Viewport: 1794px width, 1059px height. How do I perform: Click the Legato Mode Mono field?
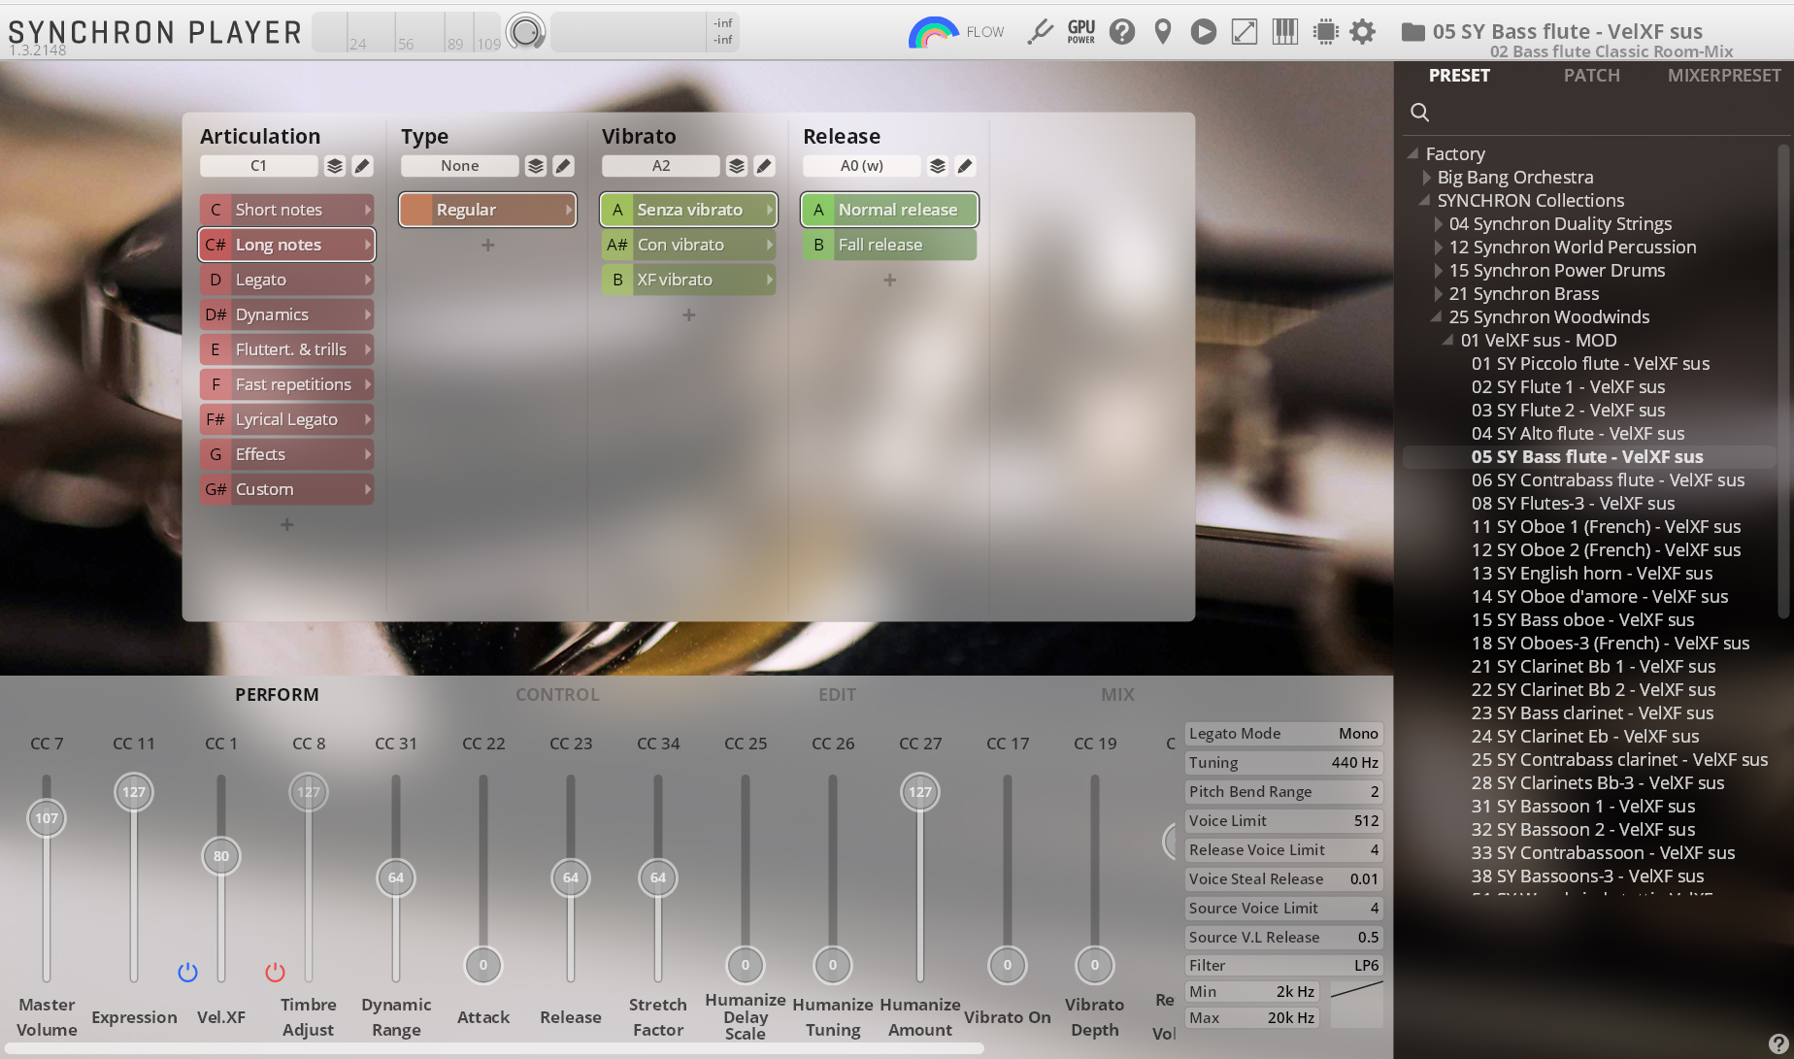pos(1283,734)
